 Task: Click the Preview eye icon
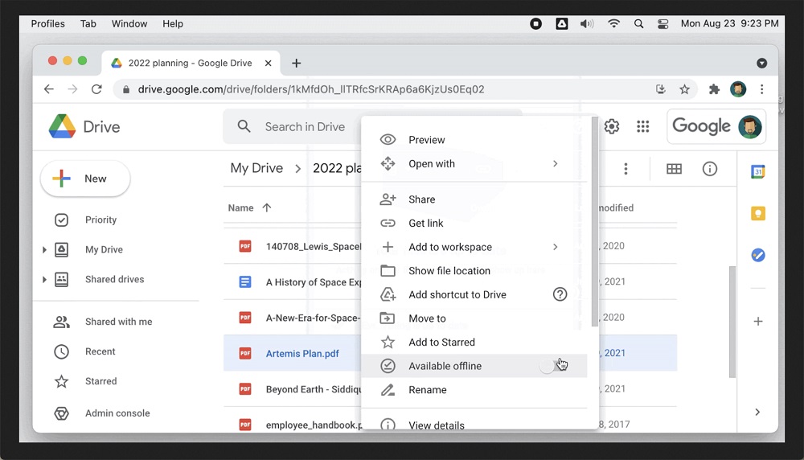[x=388, y=139]
